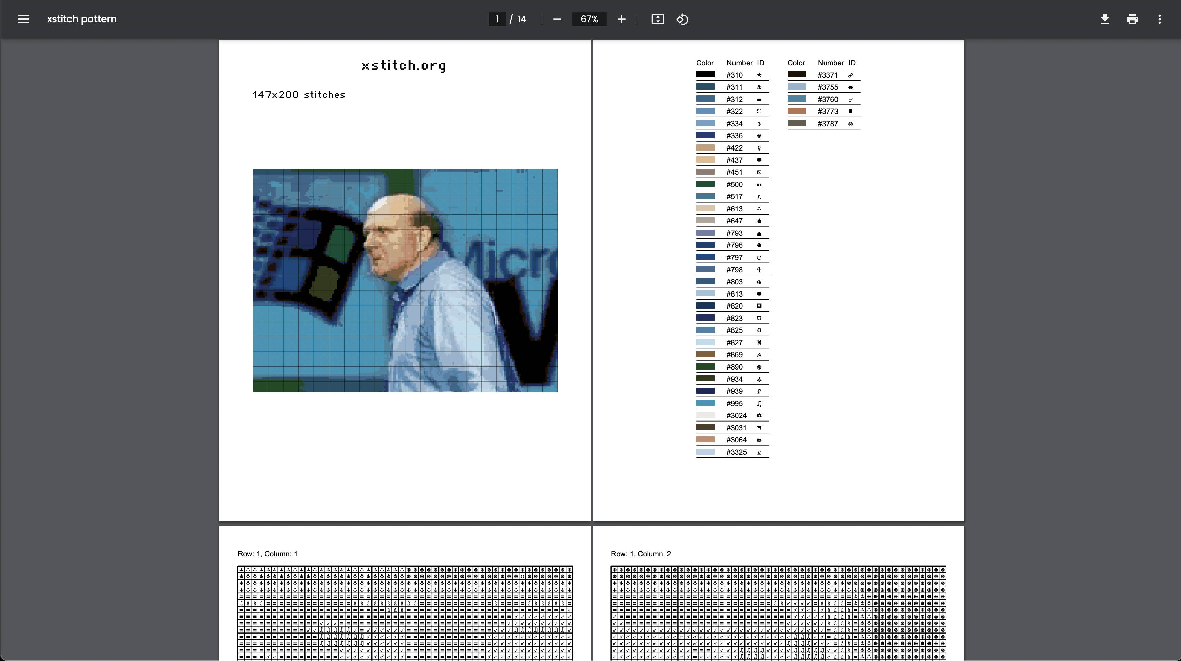Zoom in with the plus button
The height and width of the screenshot is (661, 1181).
pyautogui.click(x=621, y=19)
